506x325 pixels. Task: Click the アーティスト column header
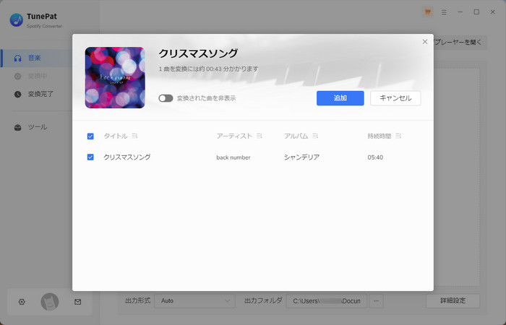coord(234,136)
